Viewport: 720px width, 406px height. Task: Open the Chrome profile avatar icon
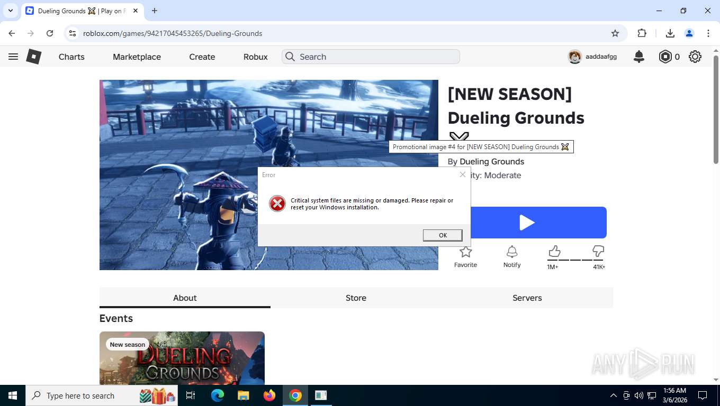coord(689,33)
